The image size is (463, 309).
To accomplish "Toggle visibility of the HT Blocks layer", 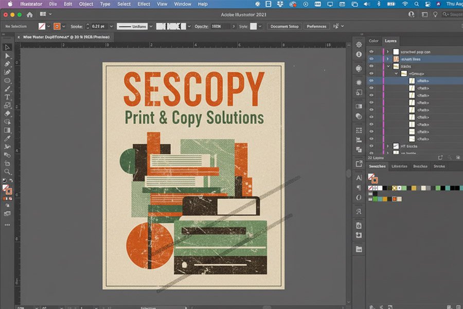I will 371,146.
